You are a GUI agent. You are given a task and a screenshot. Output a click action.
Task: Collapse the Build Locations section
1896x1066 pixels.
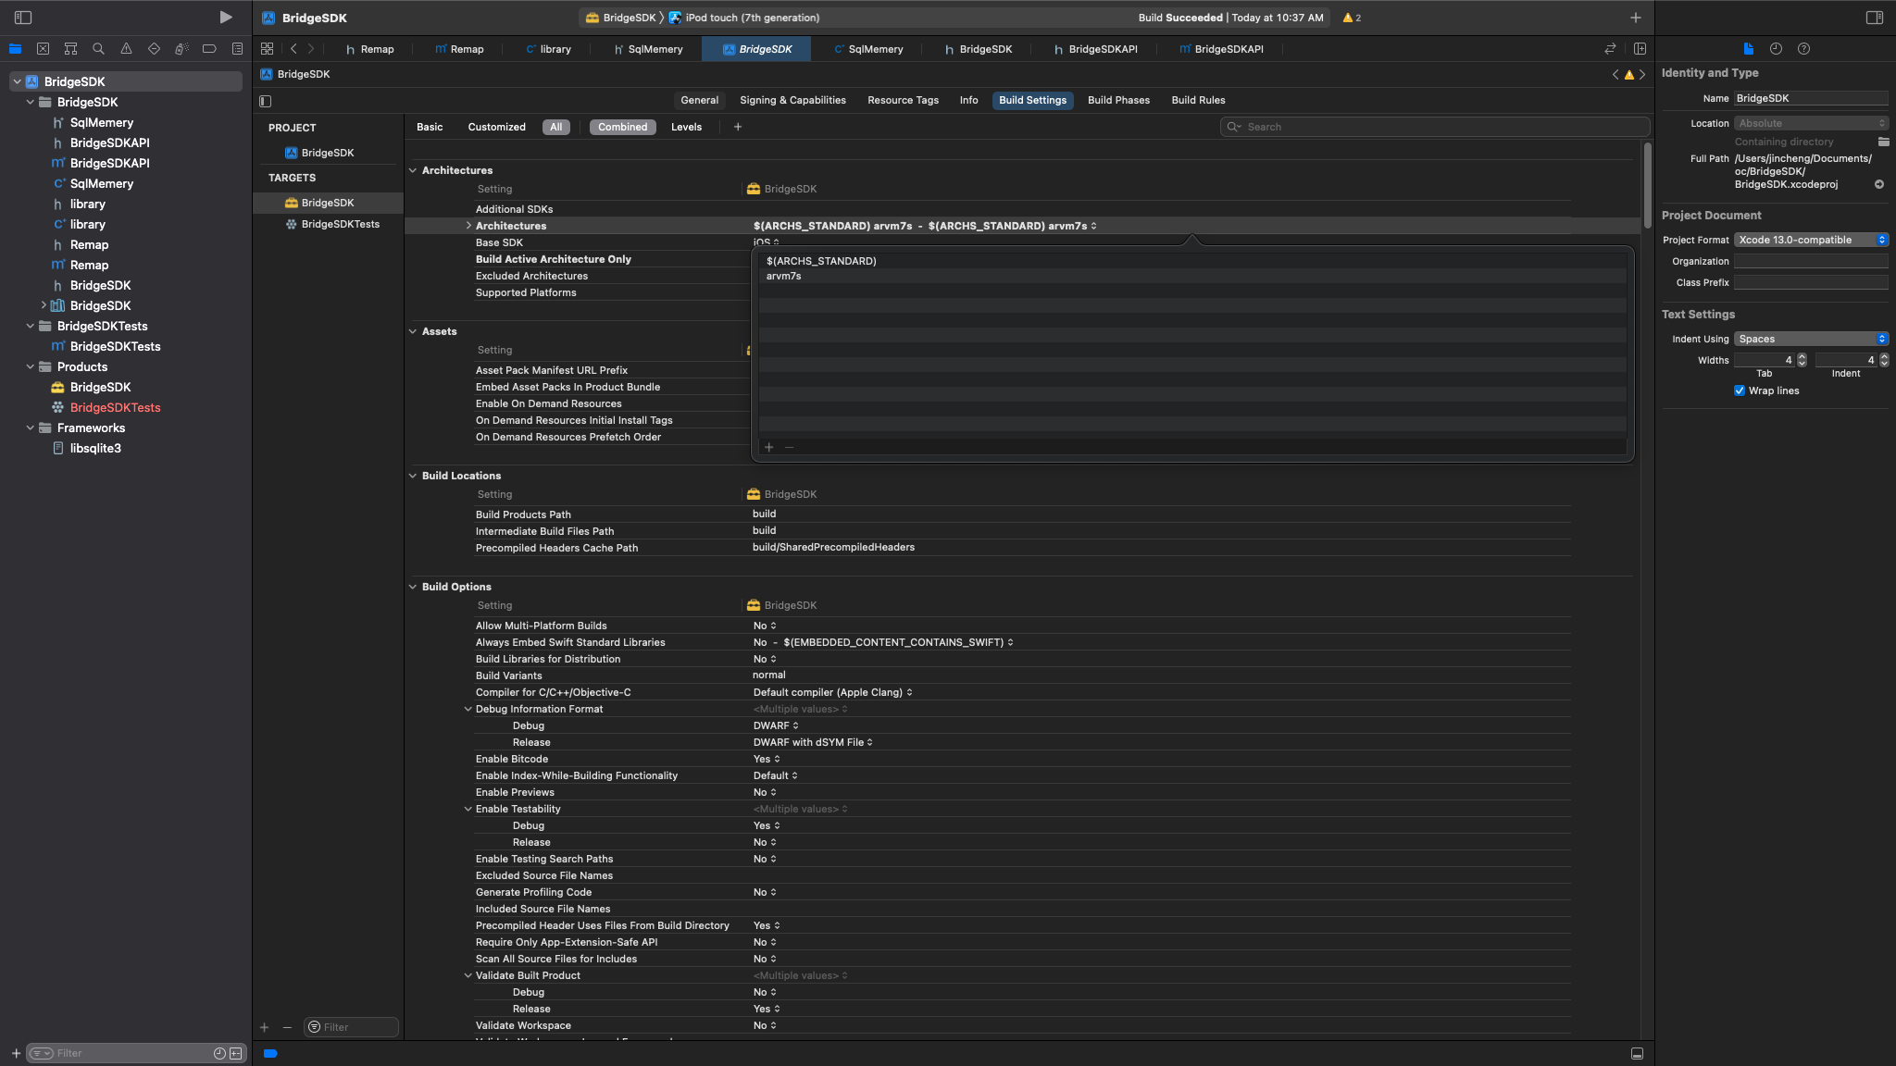pyautogui.click(x=413, y=476)
